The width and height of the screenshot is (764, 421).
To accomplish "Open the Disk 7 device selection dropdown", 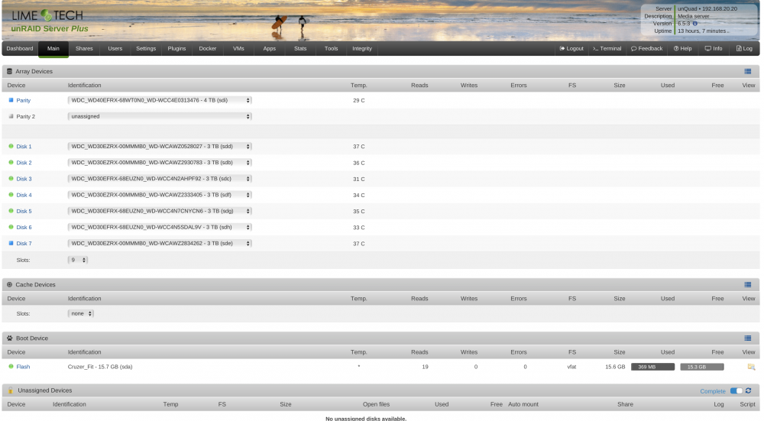I will [x=160, y=243].
